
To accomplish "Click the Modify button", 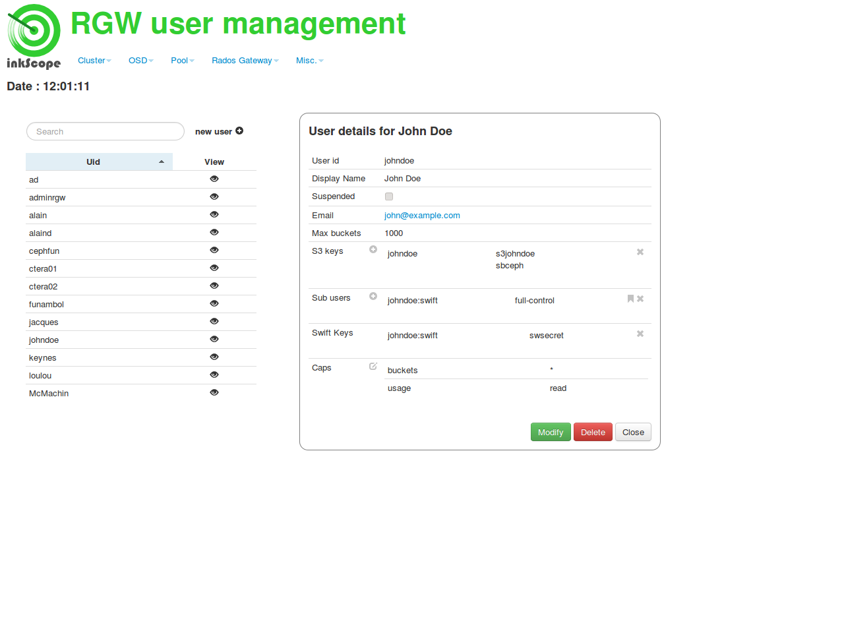I will point(551,432).
